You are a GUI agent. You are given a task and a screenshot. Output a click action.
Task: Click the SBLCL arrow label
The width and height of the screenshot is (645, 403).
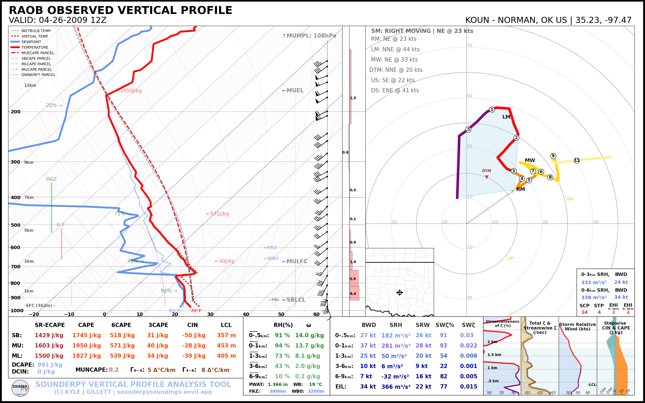(294, 300)
